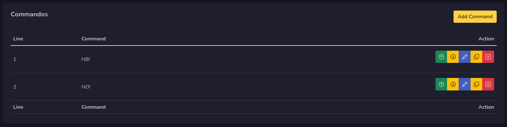The height and width of the screenshot is (127, 507).
Task: Click the top Action column header
Action: (486, 39)
